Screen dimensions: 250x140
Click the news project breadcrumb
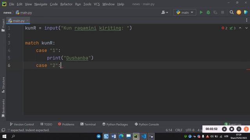(x=7, y=12)
